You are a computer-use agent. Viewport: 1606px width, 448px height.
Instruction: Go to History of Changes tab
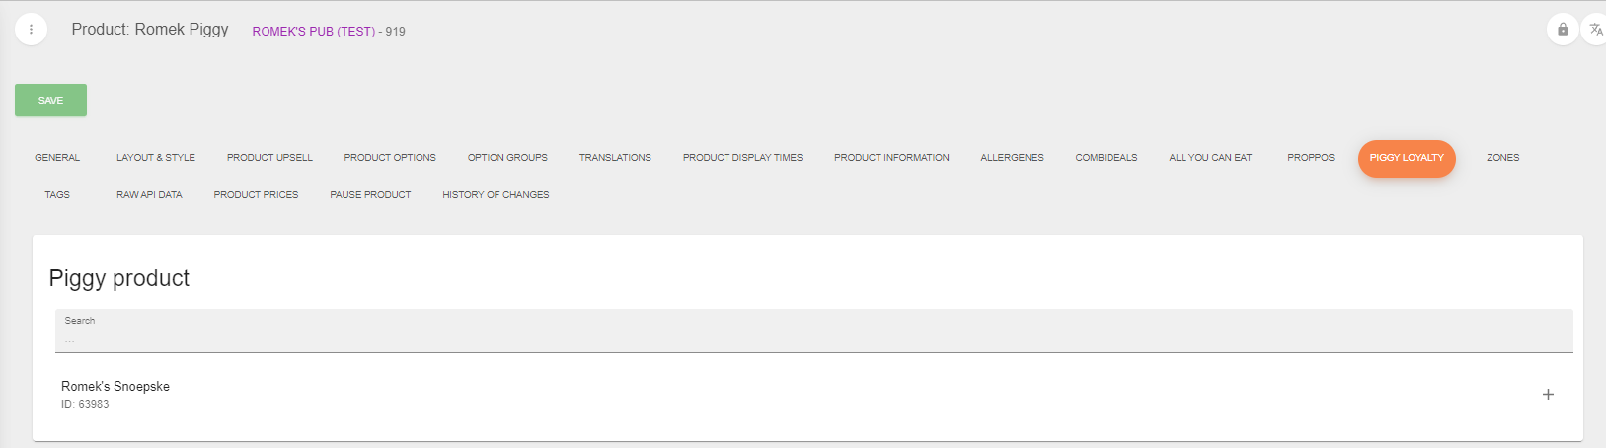point(496,195)
